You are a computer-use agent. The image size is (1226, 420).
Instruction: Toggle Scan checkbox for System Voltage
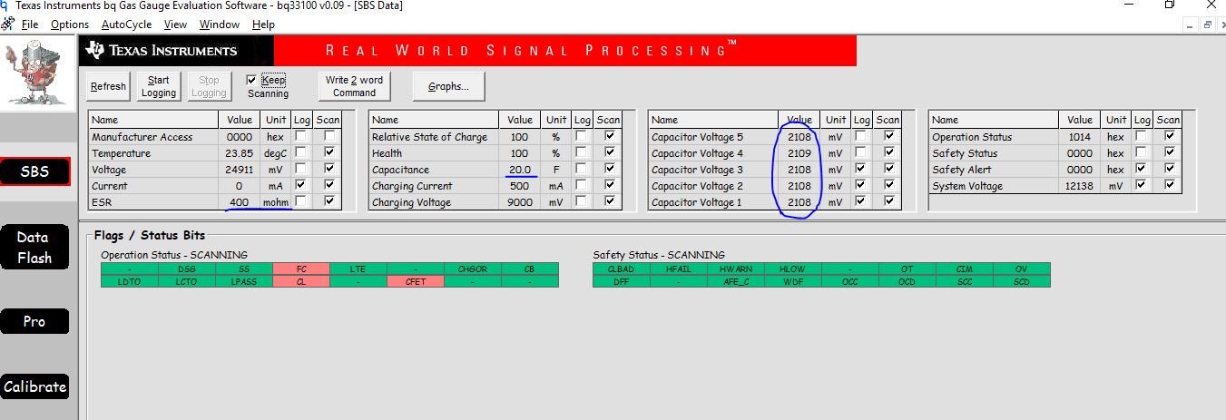point(1169,186)
